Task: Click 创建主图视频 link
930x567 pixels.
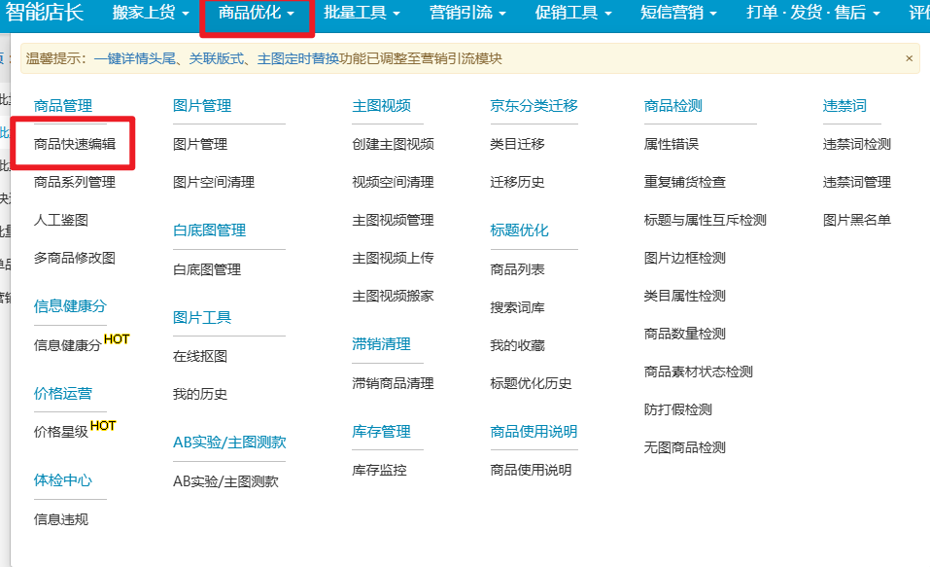Action: (393, 144)
